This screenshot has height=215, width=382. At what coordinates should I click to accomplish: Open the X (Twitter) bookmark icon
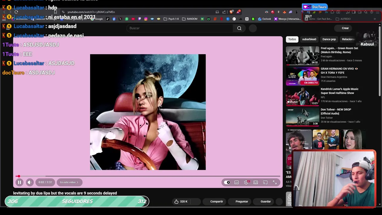(x=120, y=19)
